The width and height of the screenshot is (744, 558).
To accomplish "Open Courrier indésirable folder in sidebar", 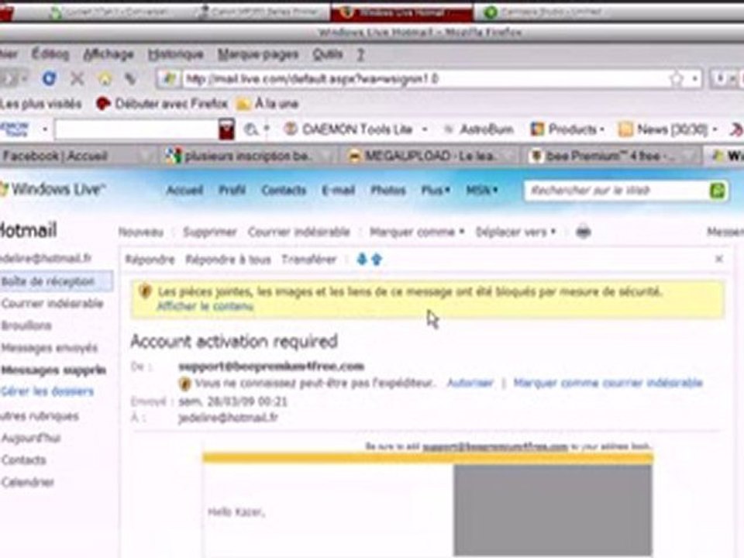I will (52, 304).
